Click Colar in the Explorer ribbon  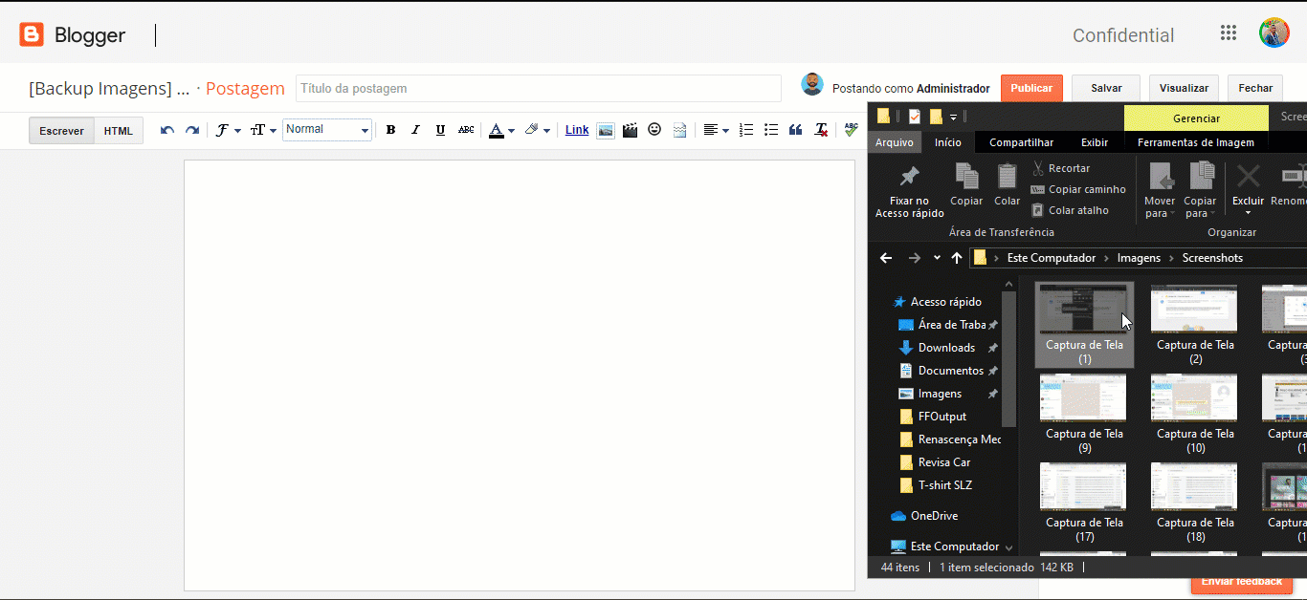click(x=1007, y=184)
